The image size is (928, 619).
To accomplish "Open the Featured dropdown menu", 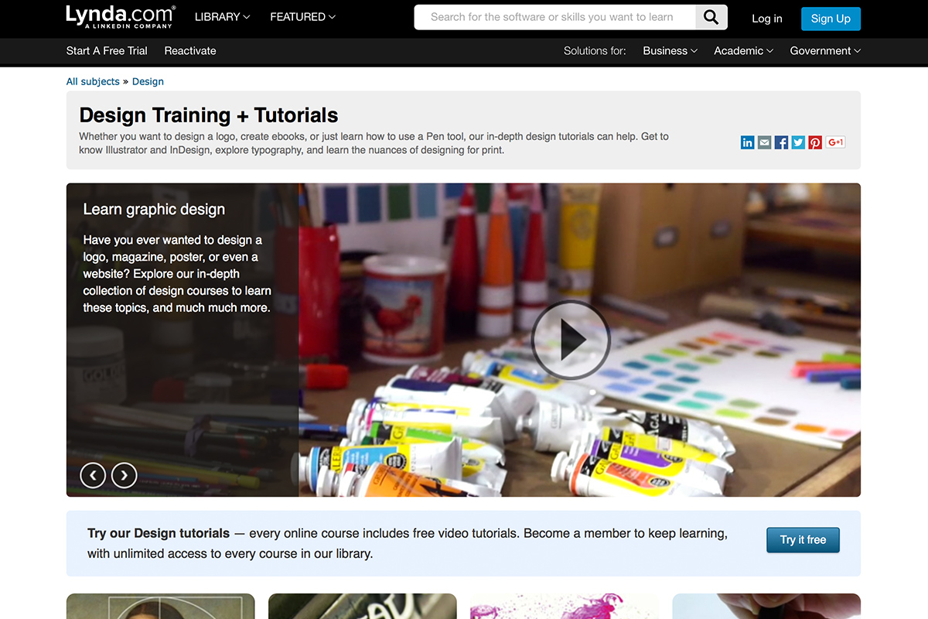I will tap(302, 17).
